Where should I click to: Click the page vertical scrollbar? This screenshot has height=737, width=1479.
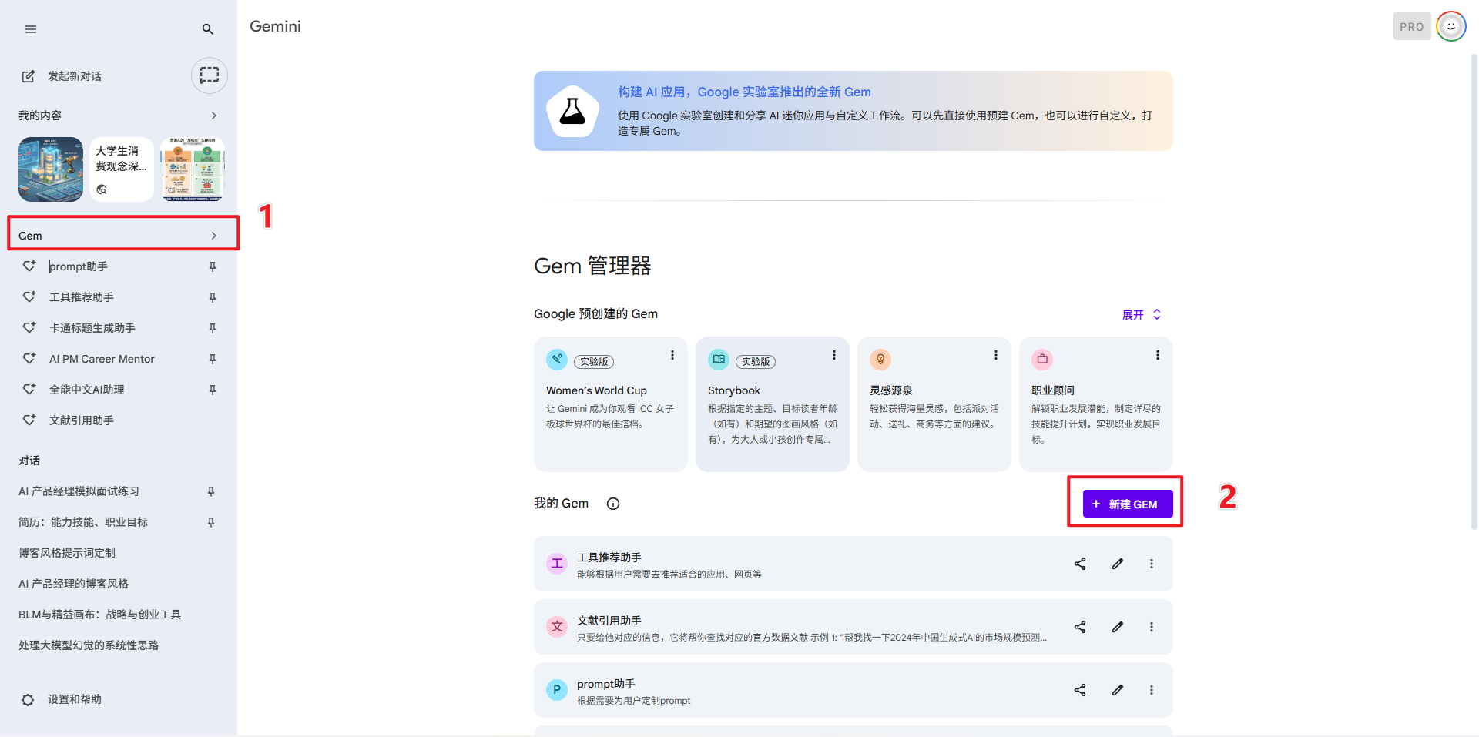1474,293
